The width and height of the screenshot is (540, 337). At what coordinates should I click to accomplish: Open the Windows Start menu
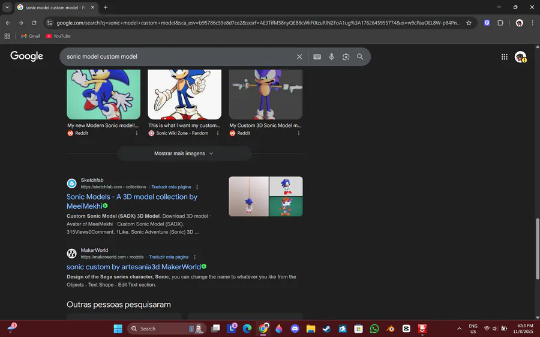tap(118, 329)
